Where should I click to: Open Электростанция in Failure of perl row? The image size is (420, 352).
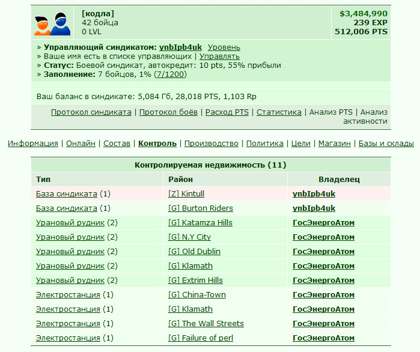68,338
